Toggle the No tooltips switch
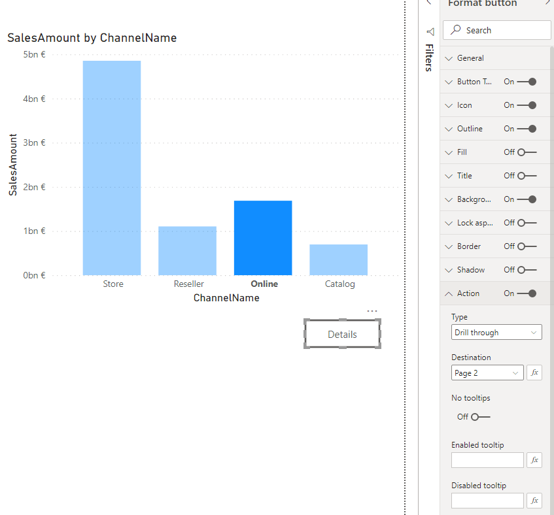Screen dimensions: 554x515 [x=480, y=417]
